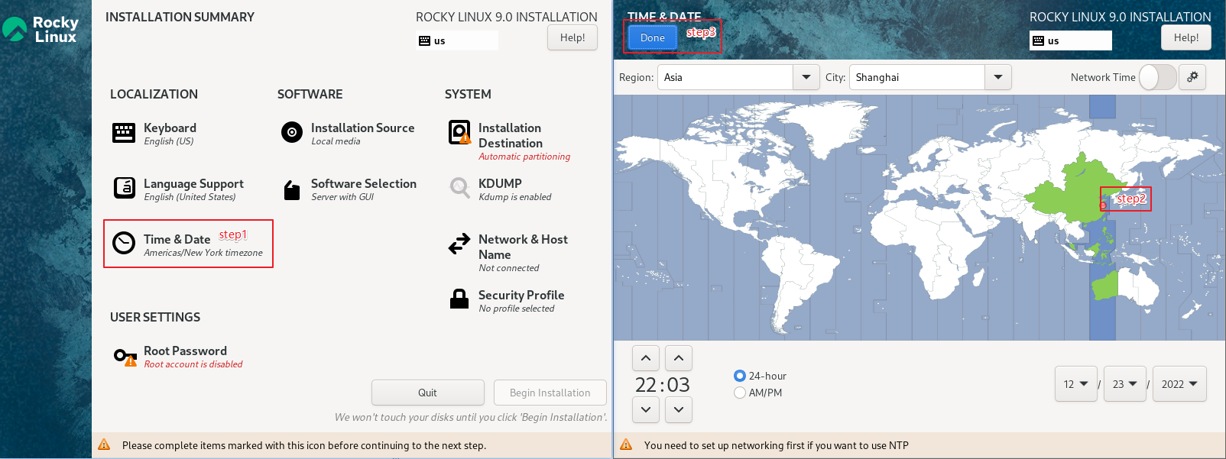Click the minutes value 03
Screen dimensions: 1226x459
click(x=679, y=384)
